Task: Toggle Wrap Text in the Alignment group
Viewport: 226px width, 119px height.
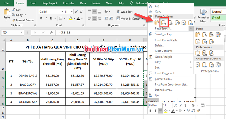Action: pyautogui.click(x=125, y=12)
